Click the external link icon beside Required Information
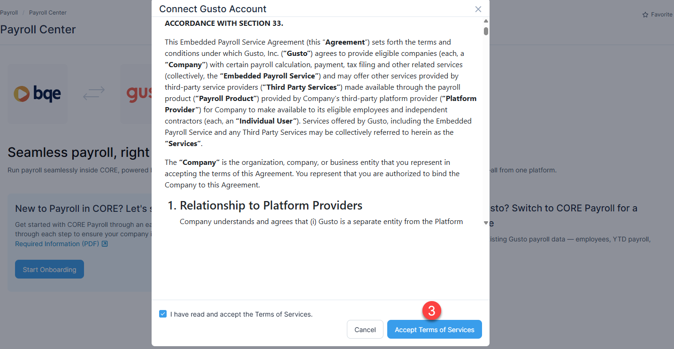The width and height of the screenshot is (674, 349). point(105,244)
